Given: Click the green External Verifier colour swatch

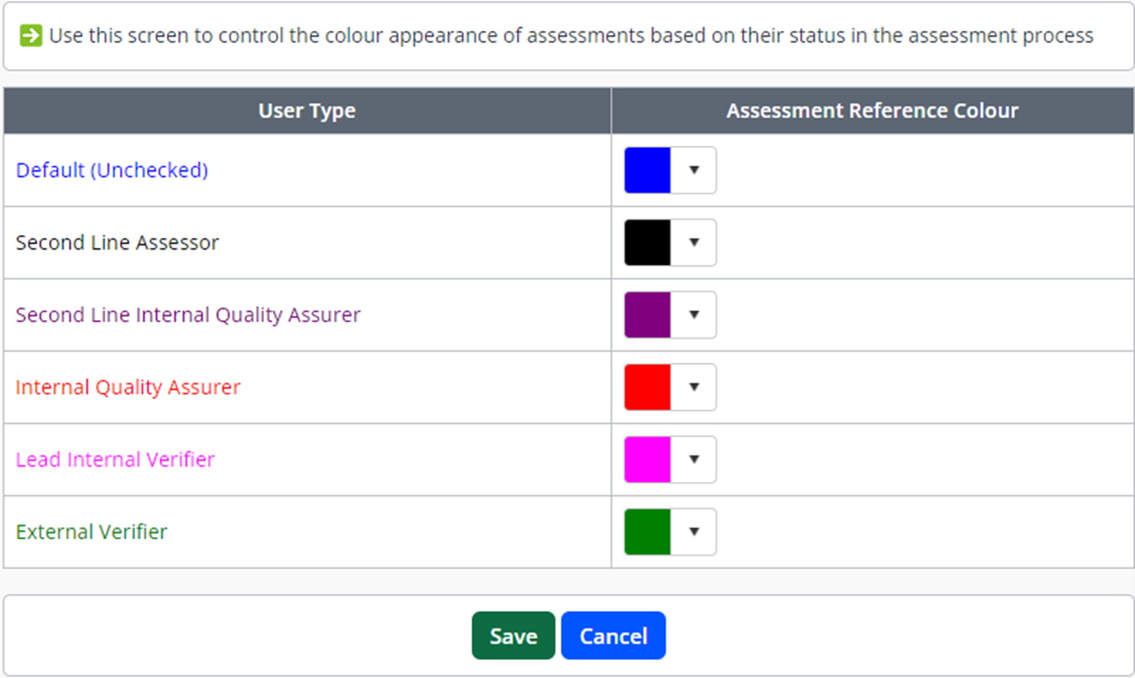Looking at the screenshot, I should click(x=647, y=532).
